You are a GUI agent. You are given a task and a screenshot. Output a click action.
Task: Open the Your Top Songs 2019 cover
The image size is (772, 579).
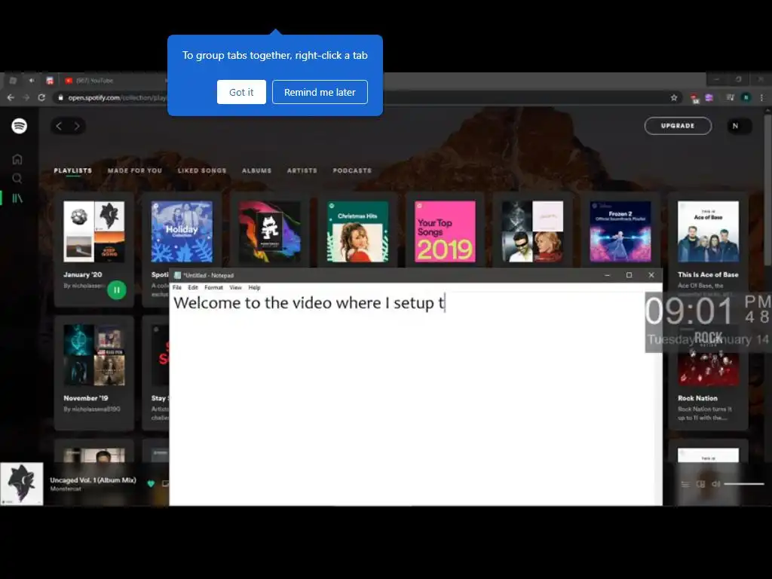click(x=445, y=231)
